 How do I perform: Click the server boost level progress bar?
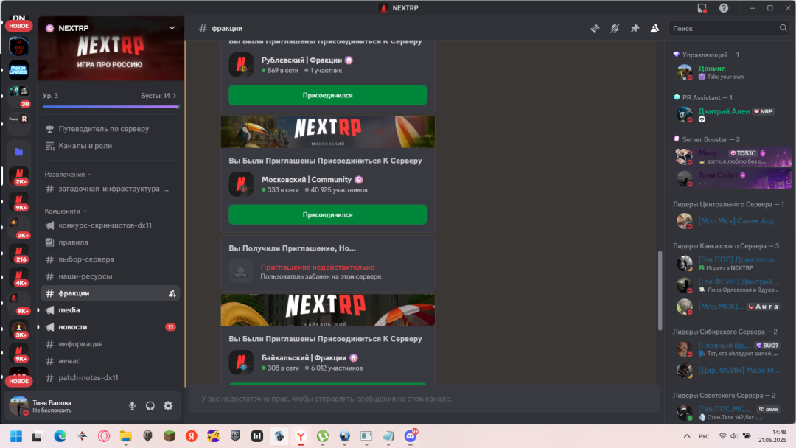[x=111, y=107]
